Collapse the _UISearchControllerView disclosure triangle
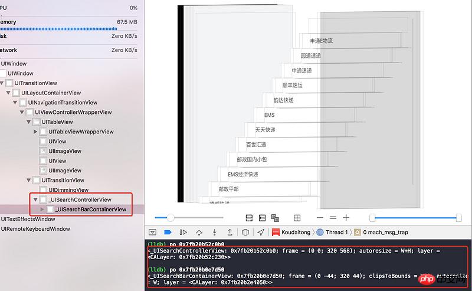 (x=35, y=200)
